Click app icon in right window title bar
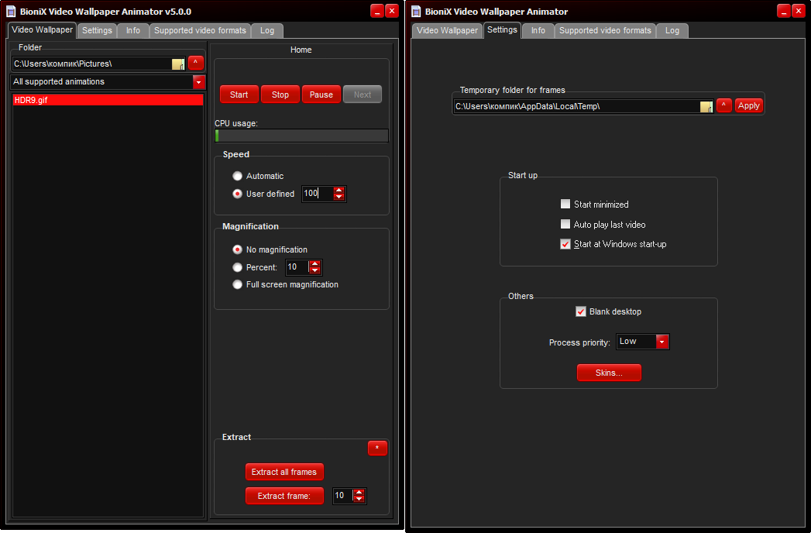 click(x=416, y=12)
